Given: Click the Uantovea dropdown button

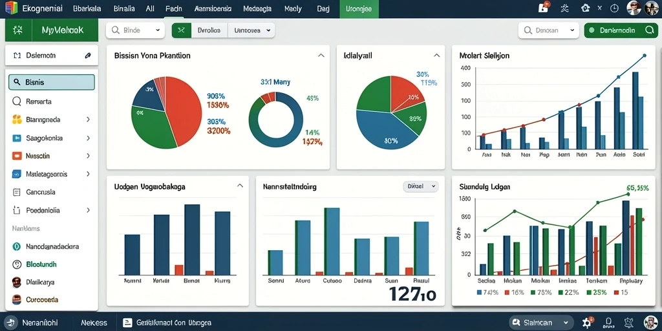Looking at the screenshot, I should [x=251, y=30].
